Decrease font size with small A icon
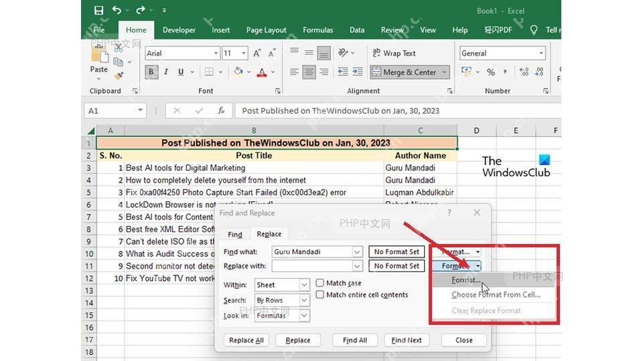This screenshot has width=643, height=361. 271,53
